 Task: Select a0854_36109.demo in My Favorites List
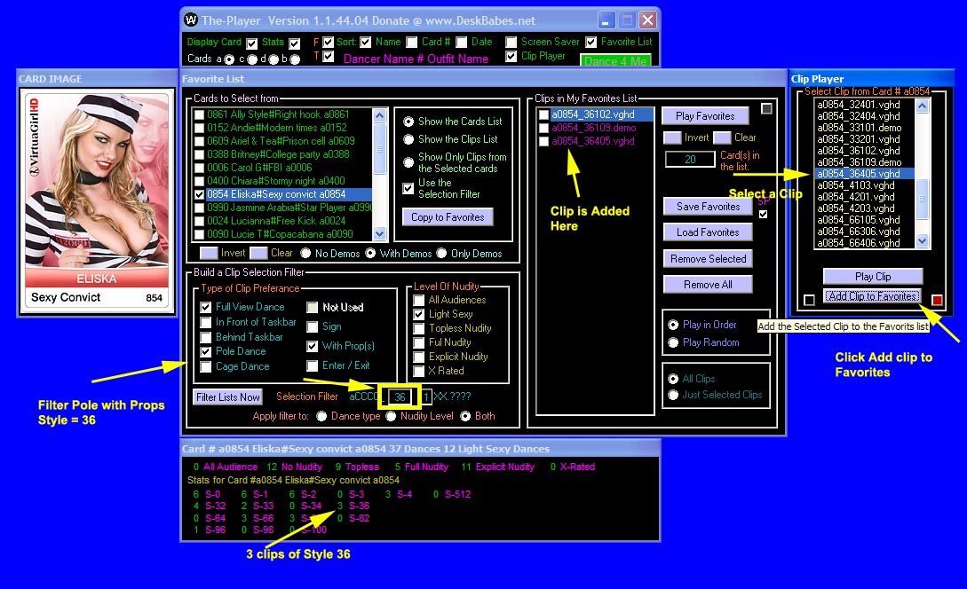pos(593,128)
